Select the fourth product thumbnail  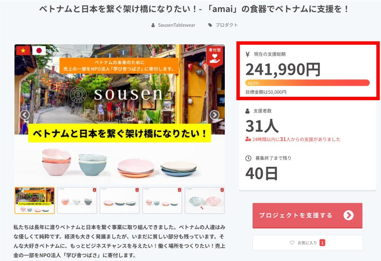click(162, 200)
